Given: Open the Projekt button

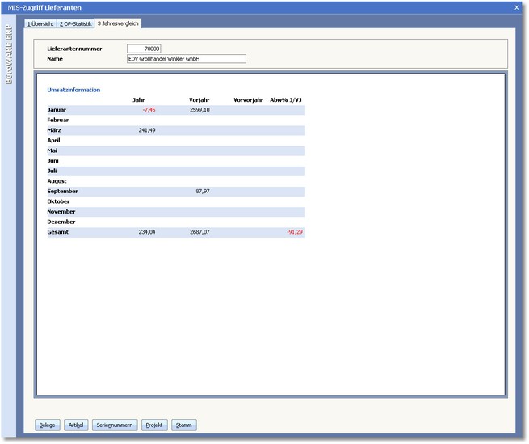Looking at the screenshot, I should click(x=153, y=425).
